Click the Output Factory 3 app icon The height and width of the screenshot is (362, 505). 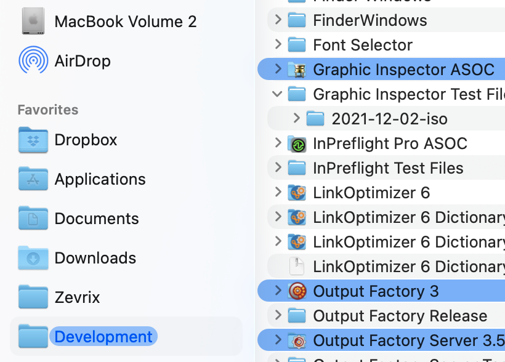click(x=297, y=291)
